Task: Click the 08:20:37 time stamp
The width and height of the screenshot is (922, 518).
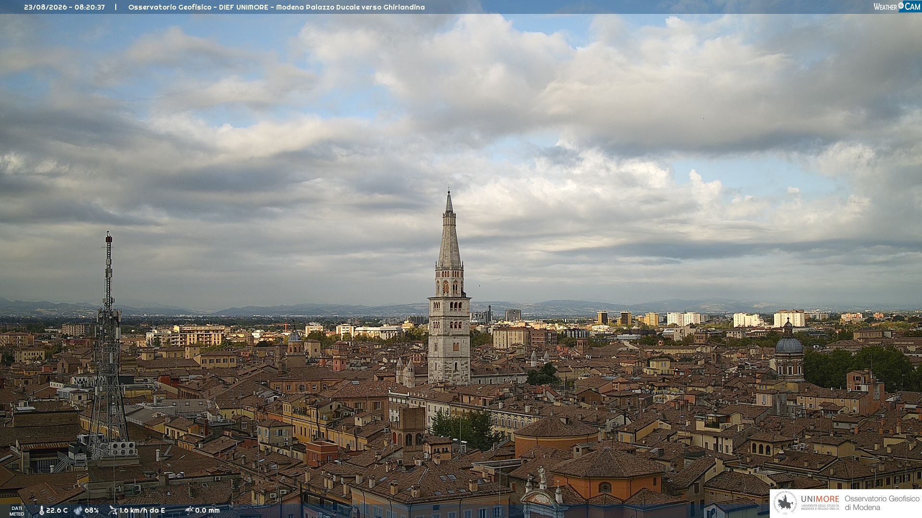Action: 90,7
